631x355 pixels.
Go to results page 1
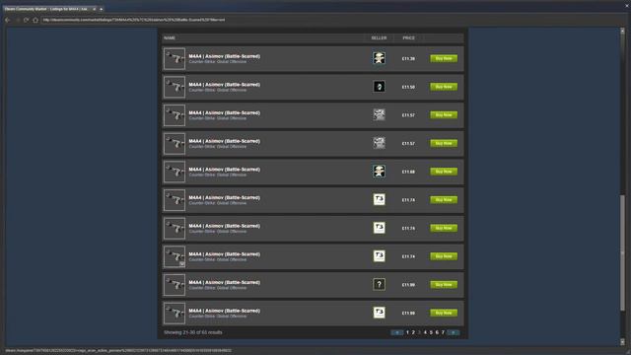coord(407,332)
